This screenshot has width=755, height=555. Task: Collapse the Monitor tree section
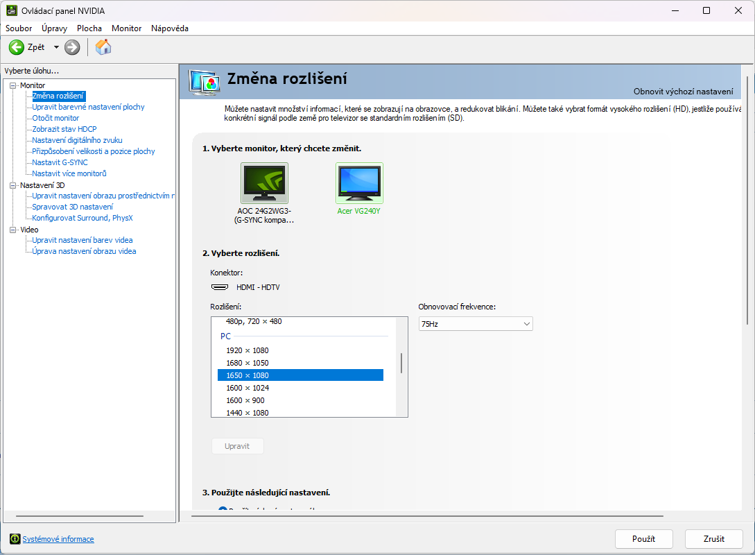click(x=12, y=85)
